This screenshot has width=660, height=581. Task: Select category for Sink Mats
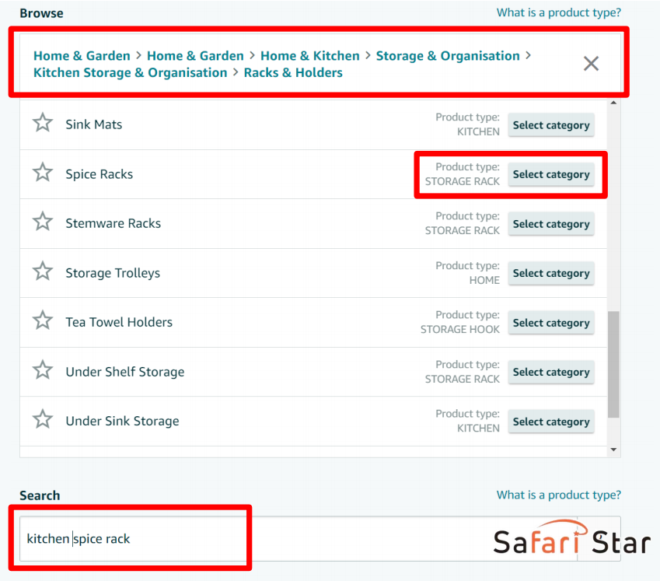pyautogui.click(x=551, y=125)
